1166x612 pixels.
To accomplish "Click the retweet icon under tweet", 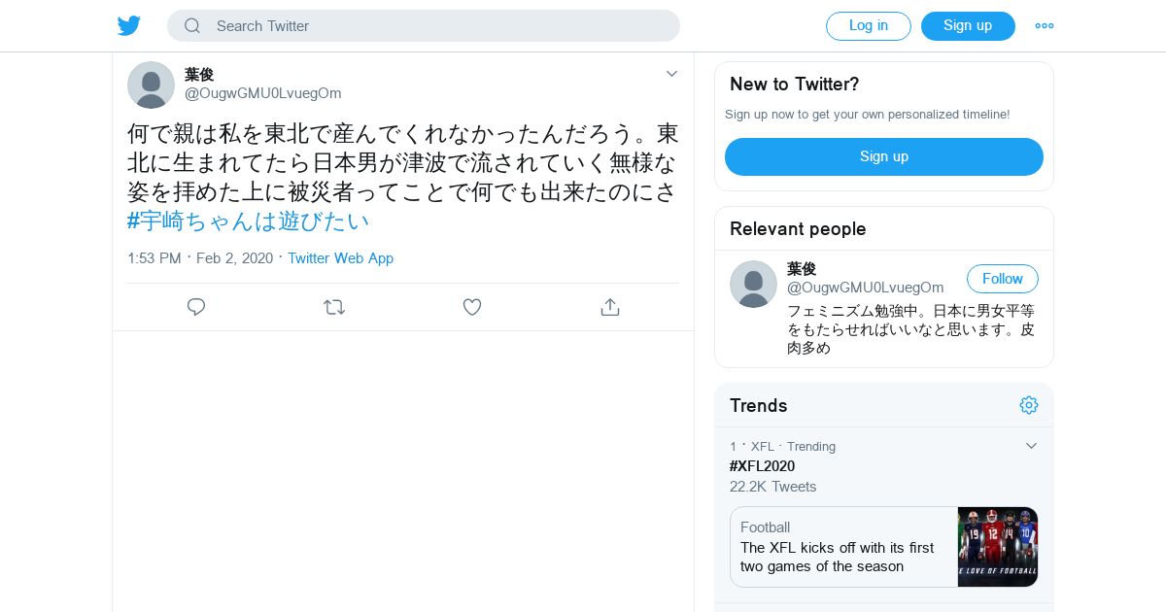I will (x=334, y=307).
